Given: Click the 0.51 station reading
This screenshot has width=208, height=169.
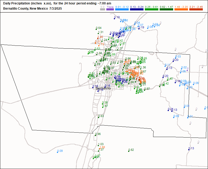Looking at the screenshot, I should click(137, 87).
